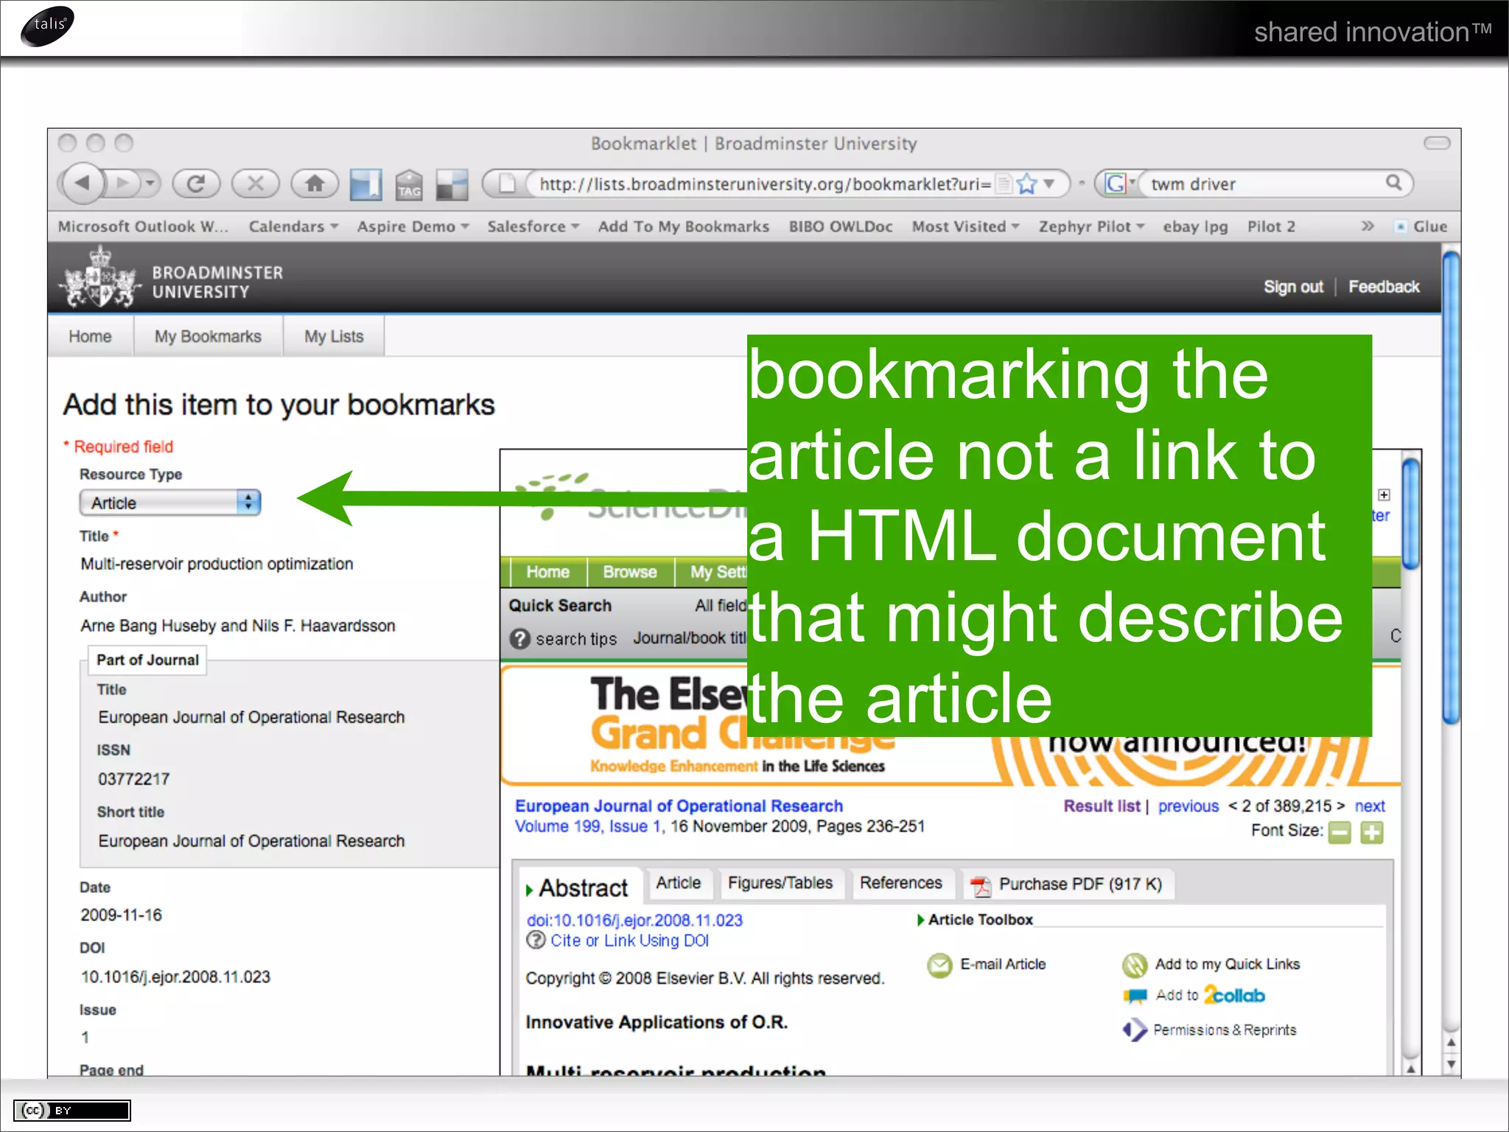The image size is (1509, 1132).
Task: Click the Add to 2collab icon
Action: coord(1135,996)
